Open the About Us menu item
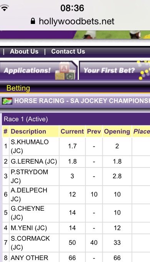The height and width of the screenshot is (262, 150). pyautogui.click(x=24, y=51)
